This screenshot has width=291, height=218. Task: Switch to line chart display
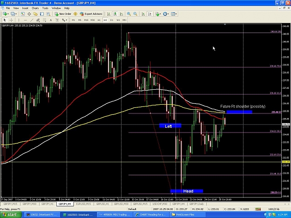122,14
